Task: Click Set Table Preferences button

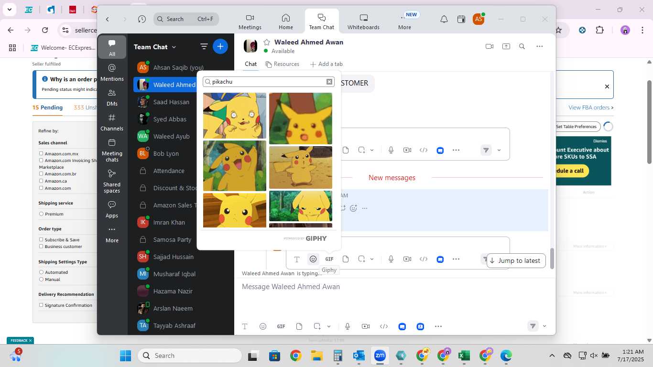Action: pyautogui.click(x=577, y=127)
